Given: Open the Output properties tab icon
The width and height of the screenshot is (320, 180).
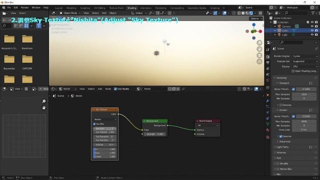Looking at the screenshot, I should (268, 62).
